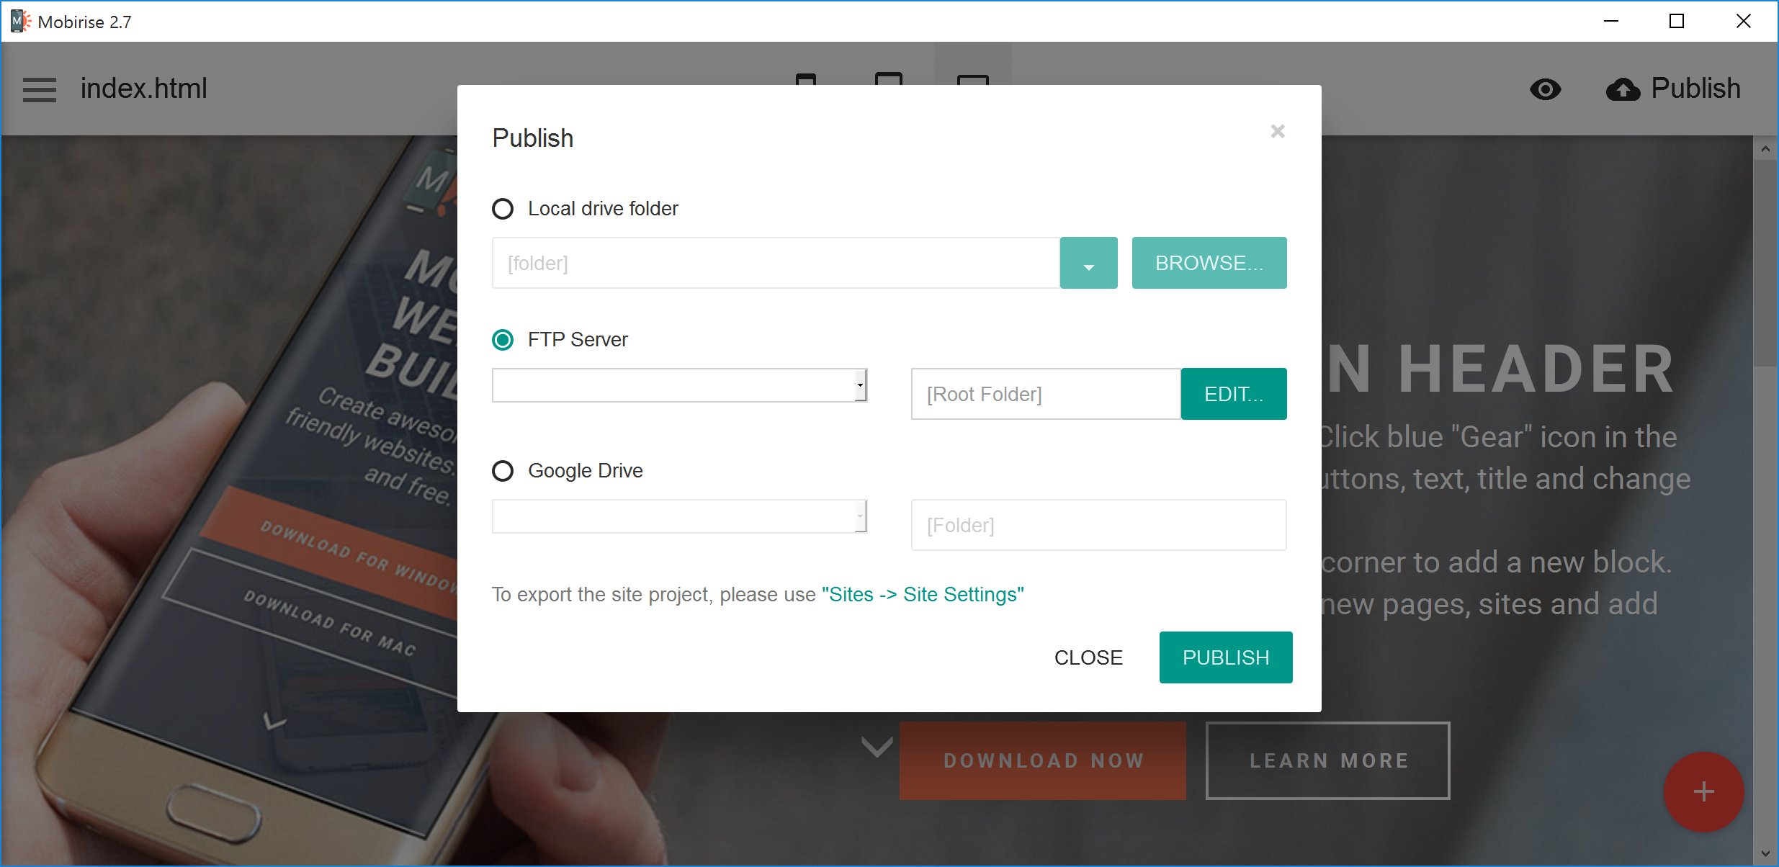
Task: Select the Local drive folder radio button
Action: click(x=503, y=209)
